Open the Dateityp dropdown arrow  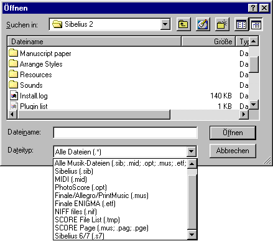coord(191,152)
